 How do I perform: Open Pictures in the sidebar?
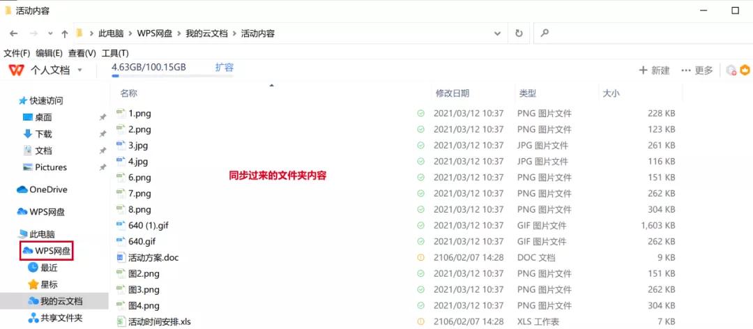pos(45,167)
